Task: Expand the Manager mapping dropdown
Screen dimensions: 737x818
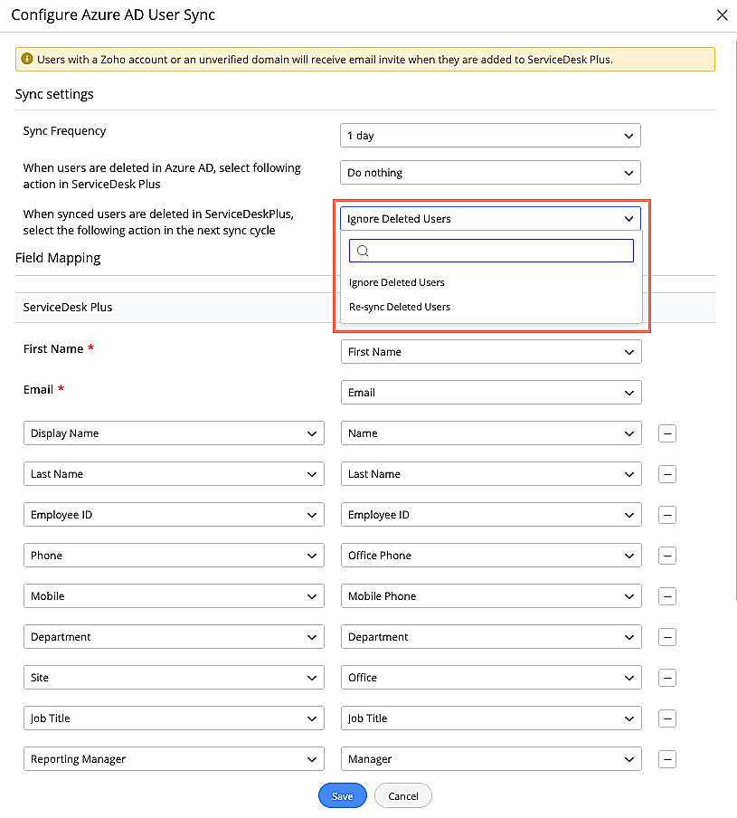Action: (491, 759)
